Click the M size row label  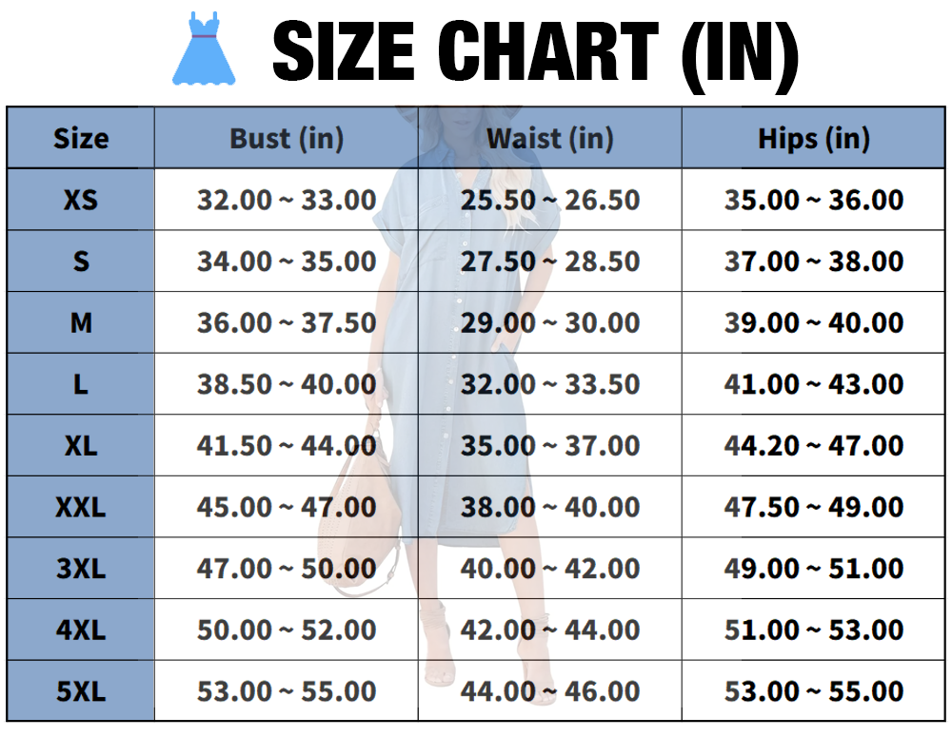point(81,322)
